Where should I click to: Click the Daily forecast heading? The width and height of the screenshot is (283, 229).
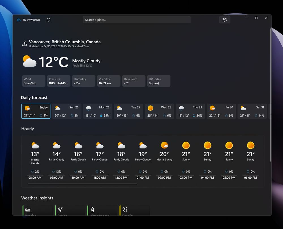click(34, 98)
